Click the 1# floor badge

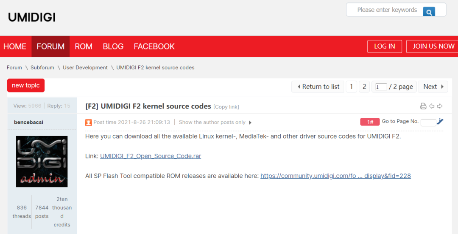pyautogui.click(x=370, y=122)
